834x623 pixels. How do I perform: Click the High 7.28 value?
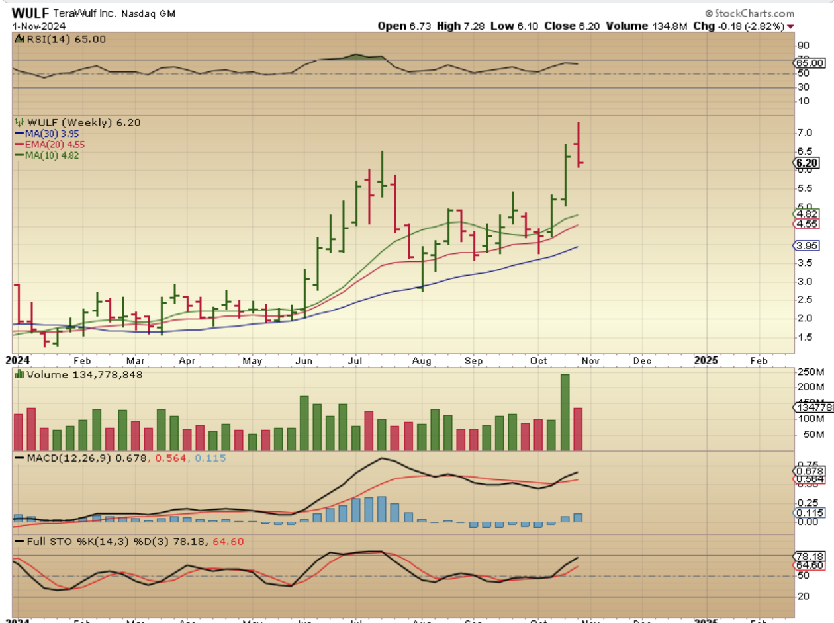point(459,26)
